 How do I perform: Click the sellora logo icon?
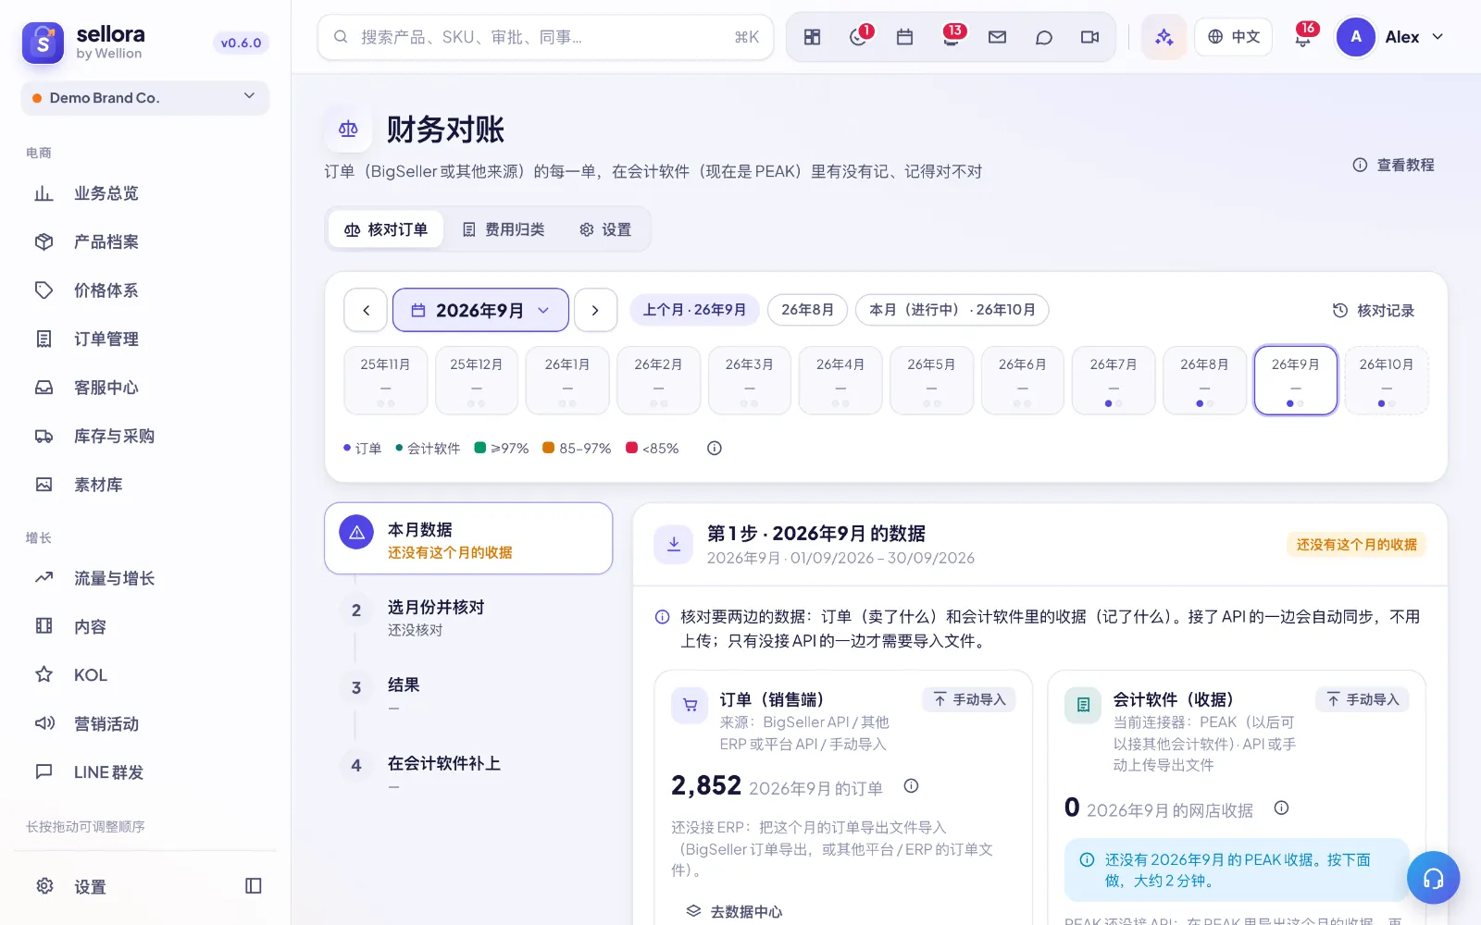[43, 43]
